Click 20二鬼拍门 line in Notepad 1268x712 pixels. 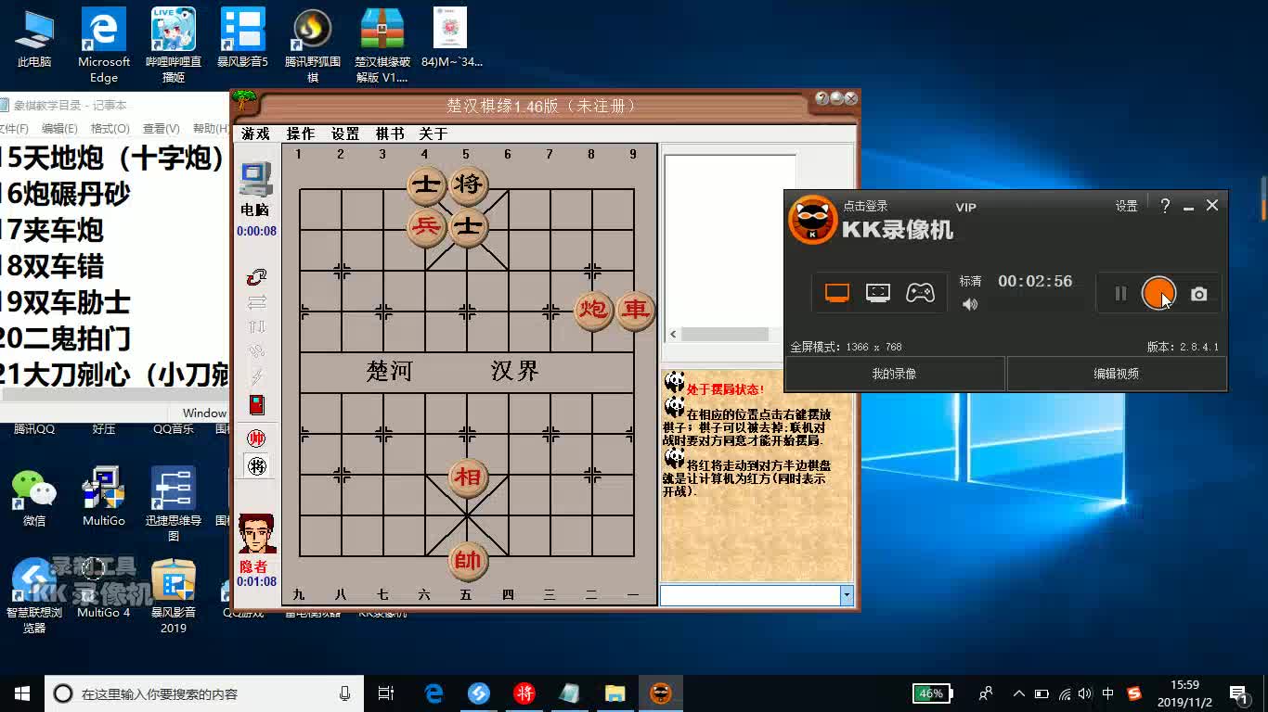66,338
